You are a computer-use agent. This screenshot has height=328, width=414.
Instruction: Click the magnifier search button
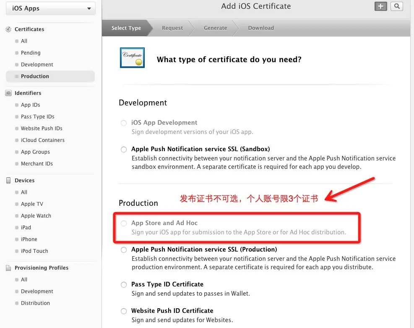pos(396,6)
